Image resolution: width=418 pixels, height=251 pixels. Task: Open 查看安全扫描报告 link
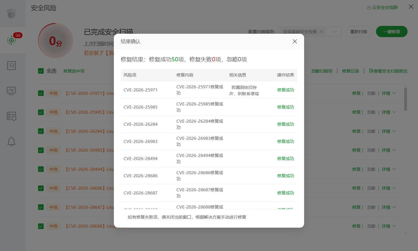pos(388,71)
